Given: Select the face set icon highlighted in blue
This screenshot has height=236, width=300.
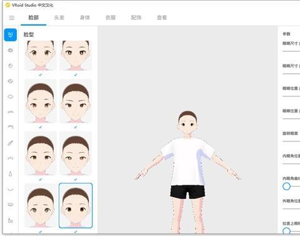Looking at the screenshot, I should (x=11, y=35).
